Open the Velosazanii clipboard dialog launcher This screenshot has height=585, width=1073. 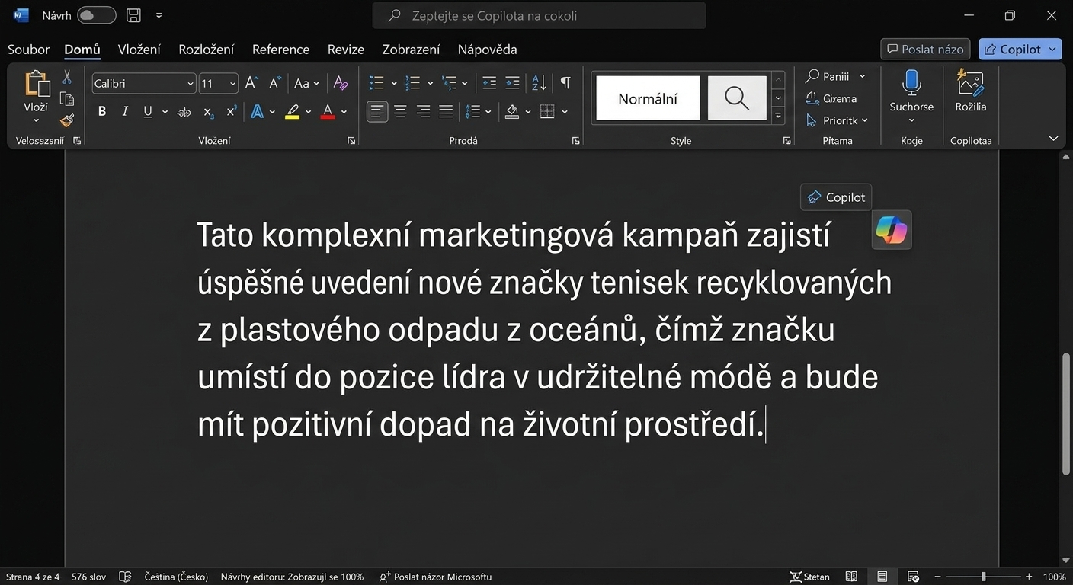tap(76, 141)
